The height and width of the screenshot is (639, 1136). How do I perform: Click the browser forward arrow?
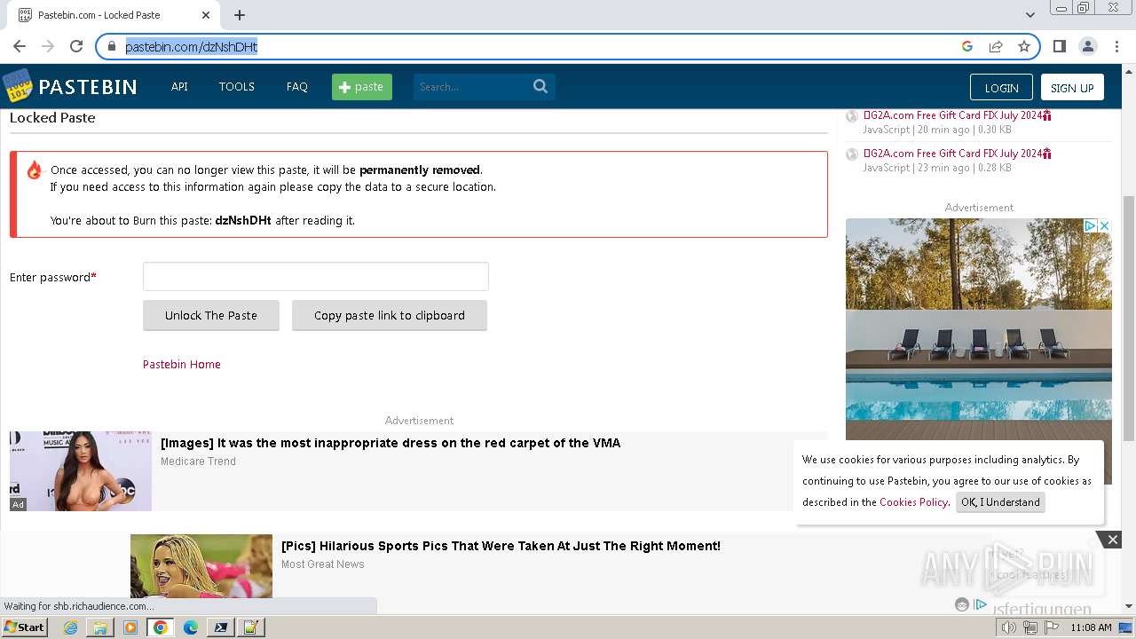tap(48, 46)
